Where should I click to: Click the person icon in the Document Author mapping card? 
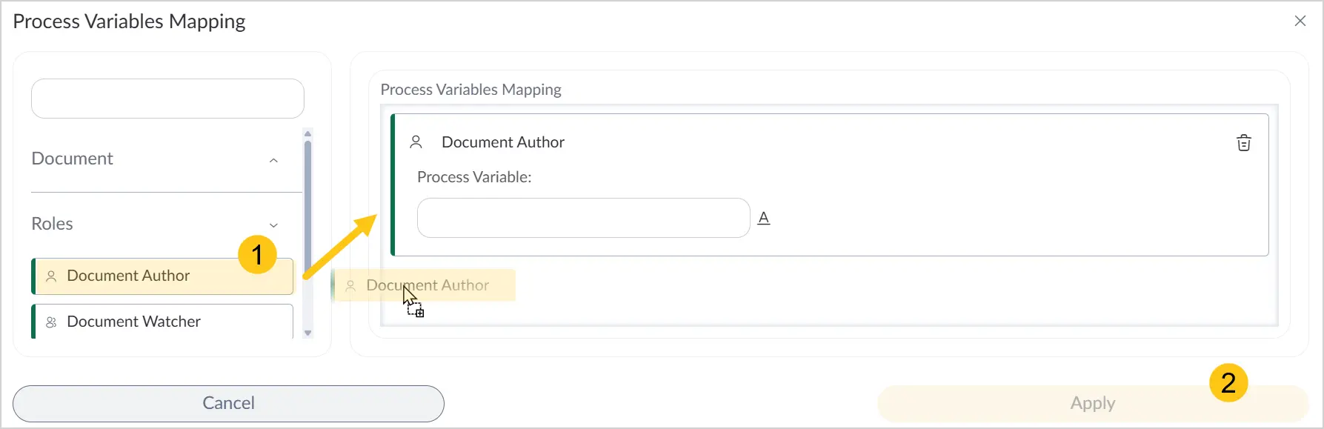point(416,142)
